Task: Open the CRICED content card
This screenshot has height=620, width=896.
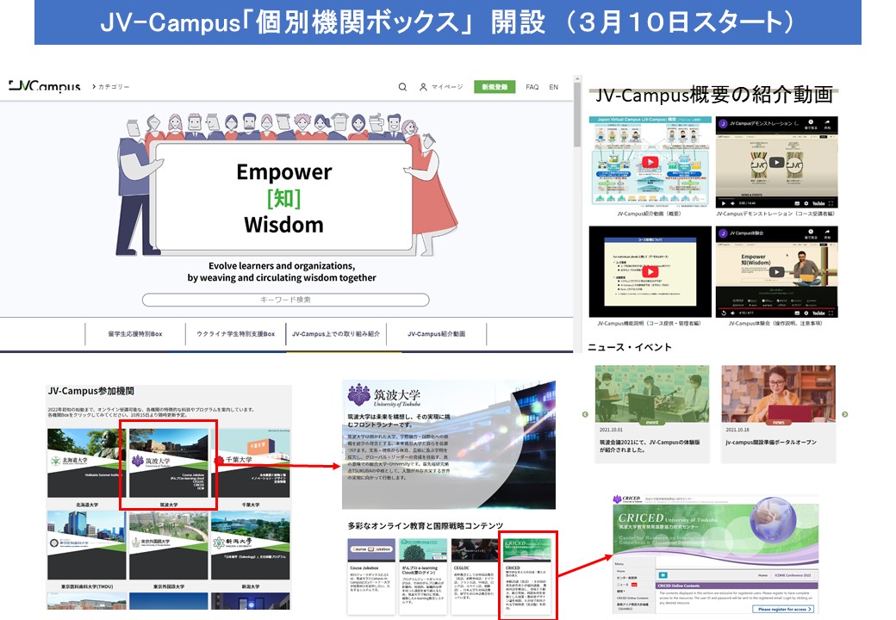Action: 527,576
